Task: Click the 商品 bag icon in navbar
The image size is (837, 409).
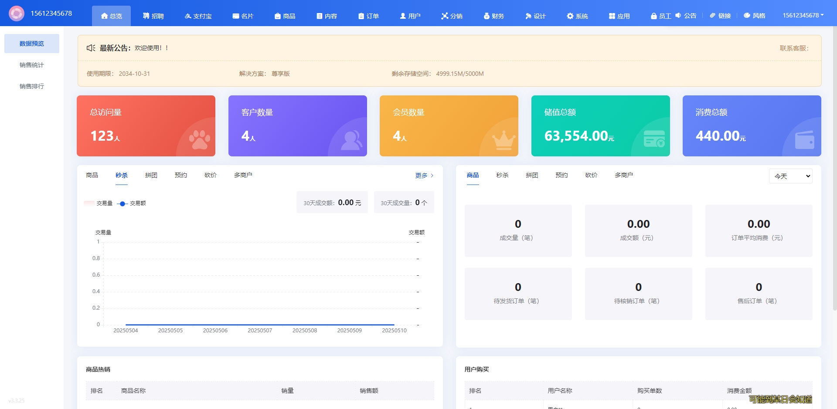Action: tap(278, 16)
